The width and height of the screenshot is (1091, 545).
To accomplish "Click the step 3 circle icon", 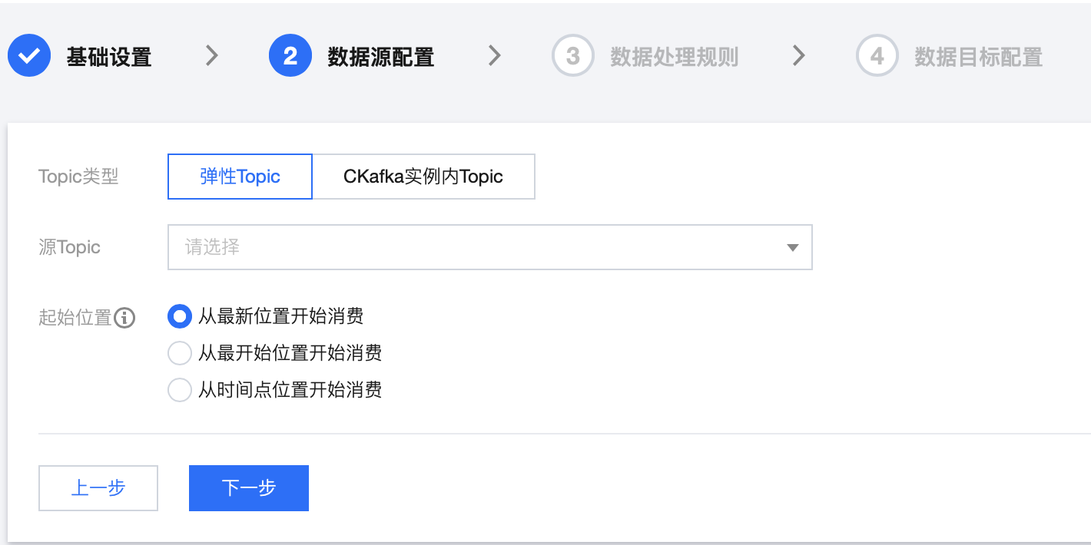I will pos(573,56).
